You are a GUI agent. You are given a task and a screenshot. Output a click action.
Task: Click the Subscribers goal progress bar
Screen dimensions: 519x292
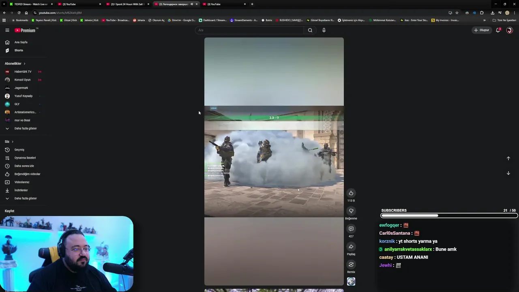pyautogui.click(x=449, y=216)
